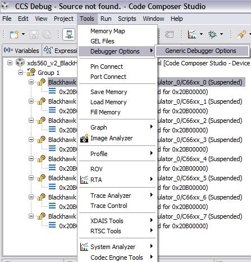Click the RTA chart icon in the menu

[84, 180]
